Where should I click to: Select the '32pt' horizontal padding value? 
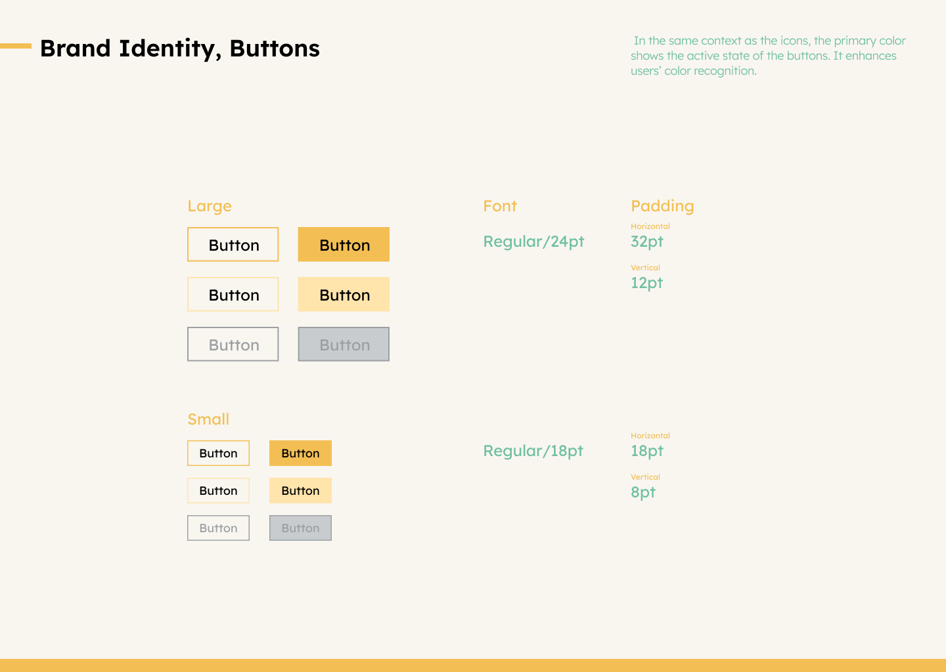647,241
